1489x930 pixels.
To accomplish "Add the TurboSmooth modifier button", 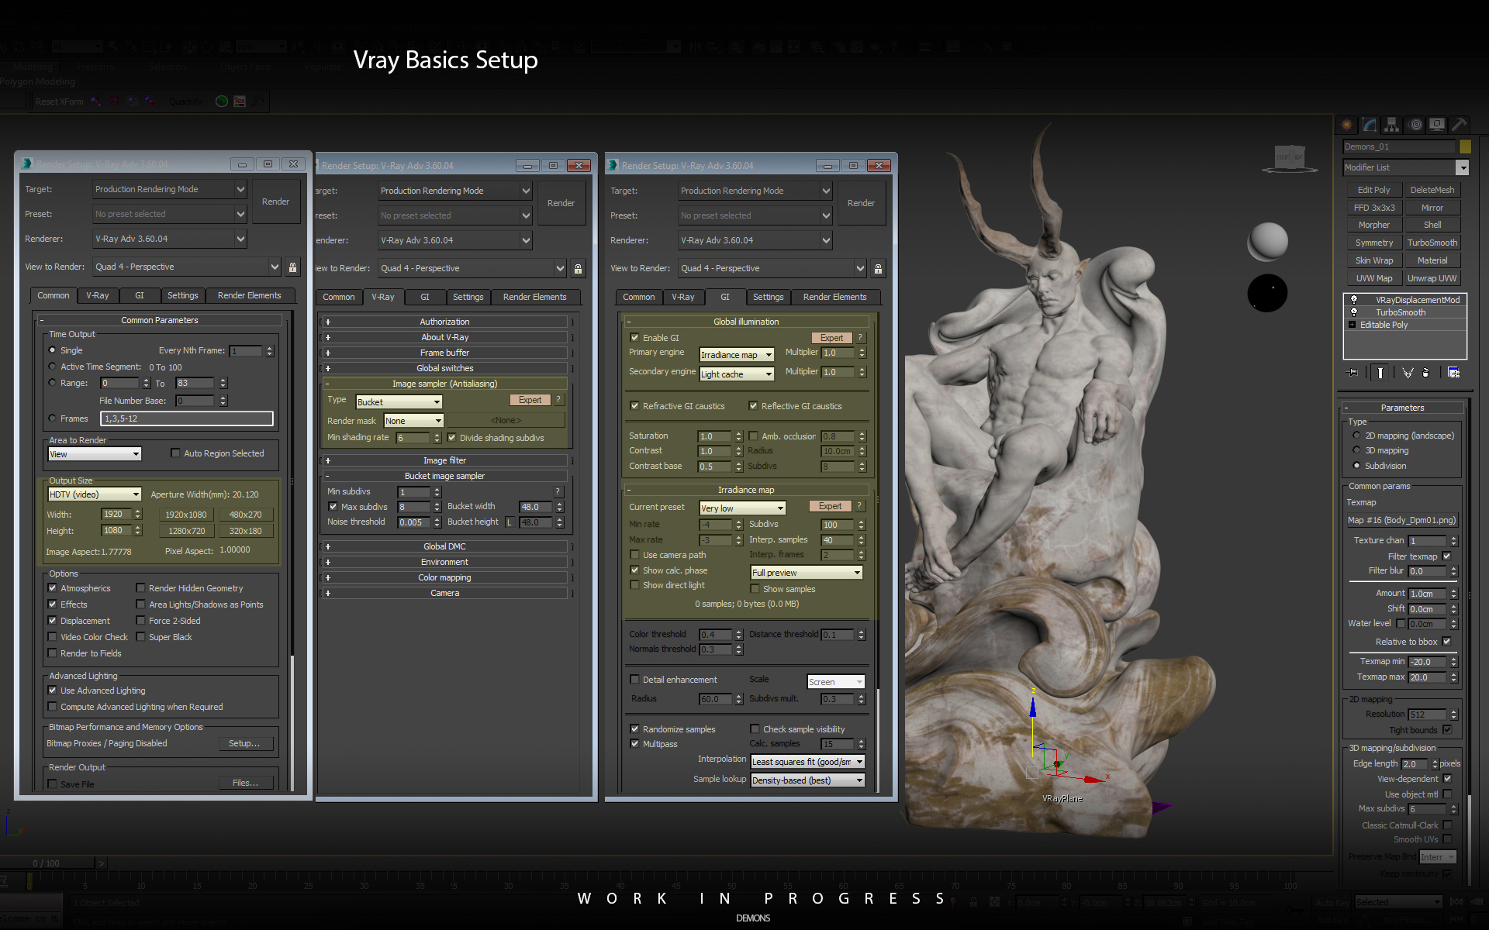I will pyautogui.click(x=1432, y=243).
